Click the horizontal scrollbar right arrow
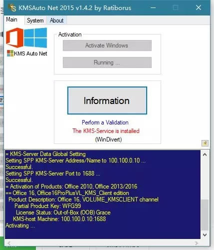This screenshot has width=214, height=250. pos(197,243)
